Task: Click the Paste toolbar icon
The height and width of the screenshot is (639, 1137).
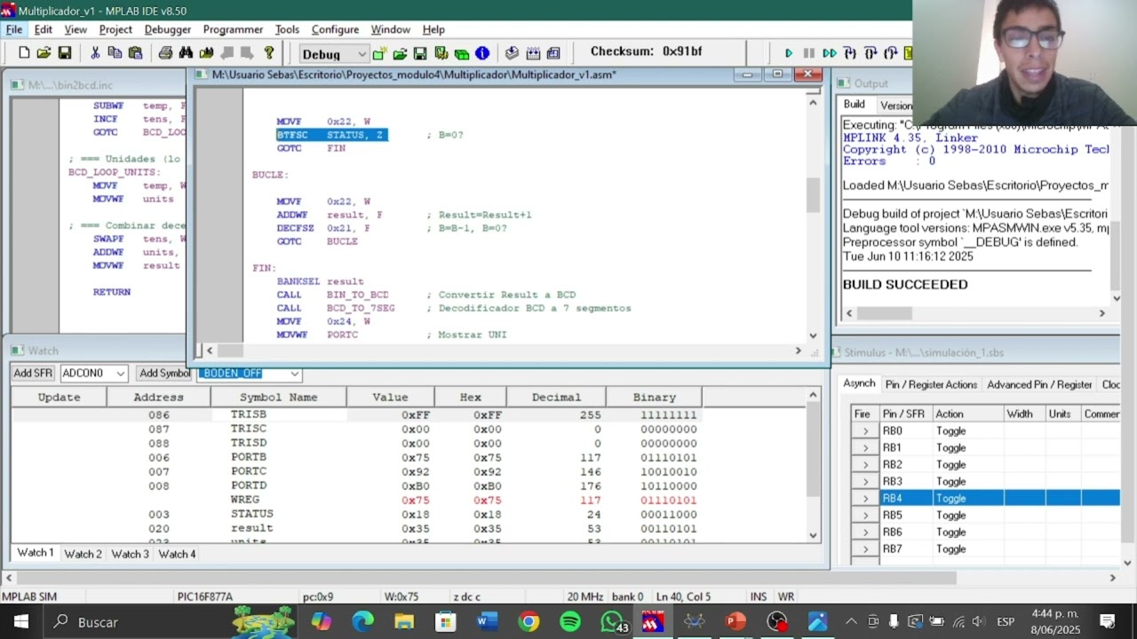Action: tap(135, 53)
